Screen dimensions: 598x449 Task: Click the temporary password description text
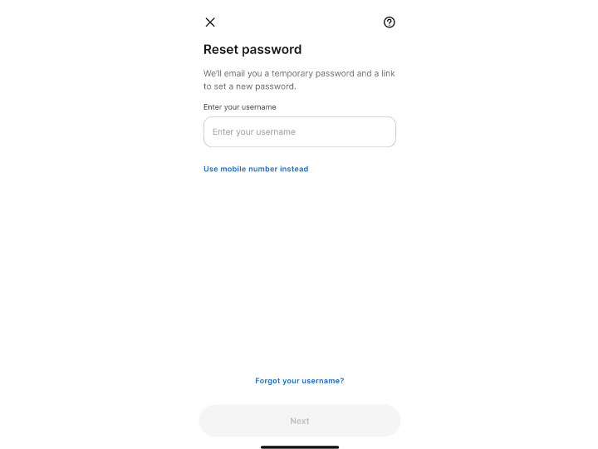(299, 80)
